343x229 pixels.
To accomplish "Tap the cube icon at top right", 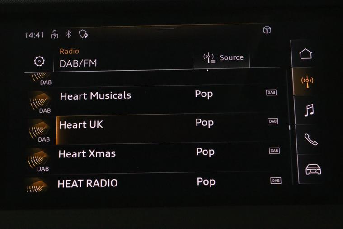I will pos(267,29).
